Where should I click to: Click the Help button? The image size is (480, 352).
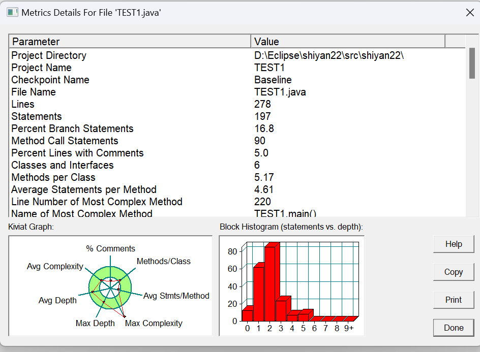(x=454, y=244)
